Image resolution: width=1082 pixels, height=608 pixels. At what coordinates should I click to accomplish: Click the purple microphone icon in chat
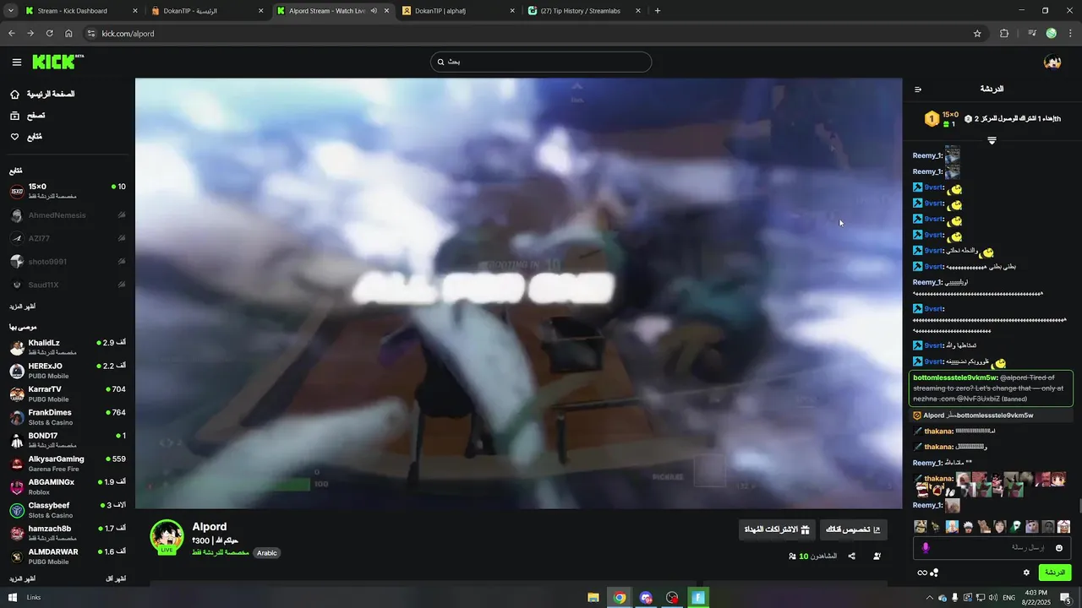[926, 547]
